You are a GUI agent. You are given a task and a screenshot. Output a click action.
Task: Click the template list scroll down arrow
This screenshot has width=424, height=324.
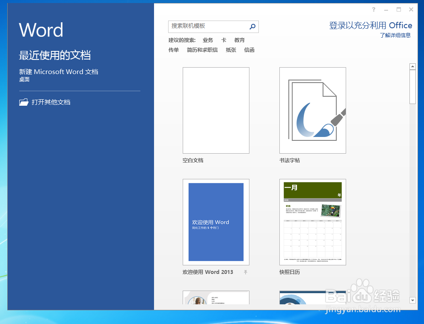pos(412,300)
